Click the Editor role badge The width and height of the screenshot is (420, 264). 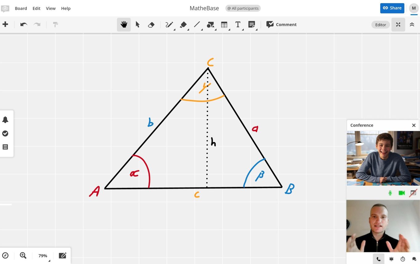point(381,25)
